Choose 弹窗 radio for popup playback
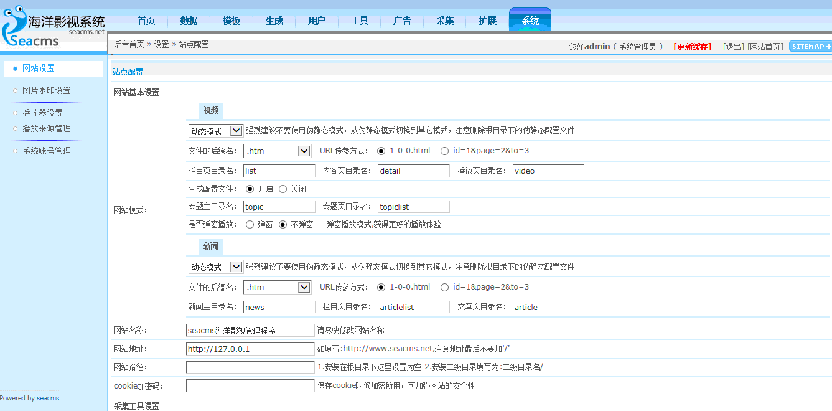This screenshot has height=411, width=832. (x=250, y=224)
